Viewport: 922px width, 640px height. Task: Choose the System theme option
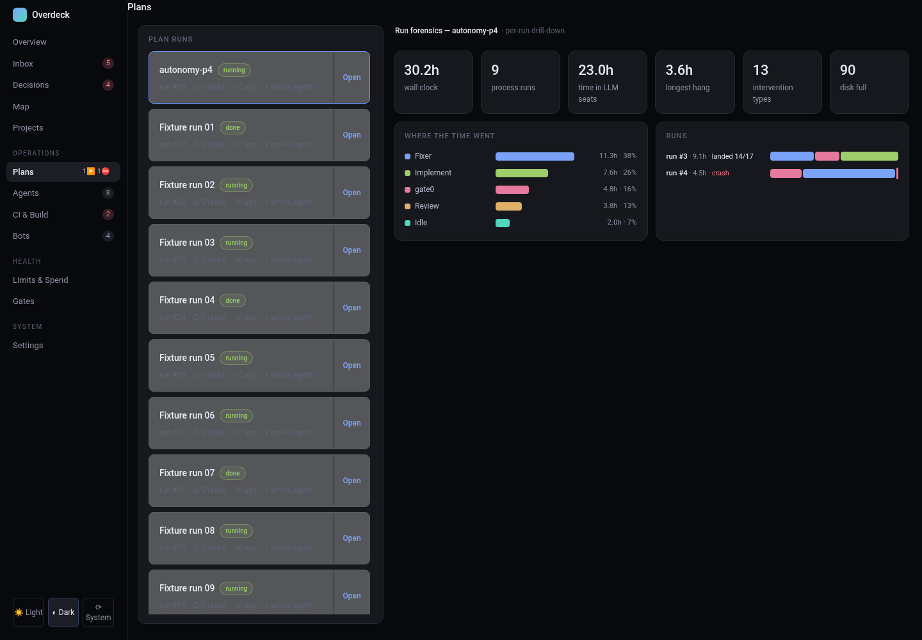coord(98,612)
